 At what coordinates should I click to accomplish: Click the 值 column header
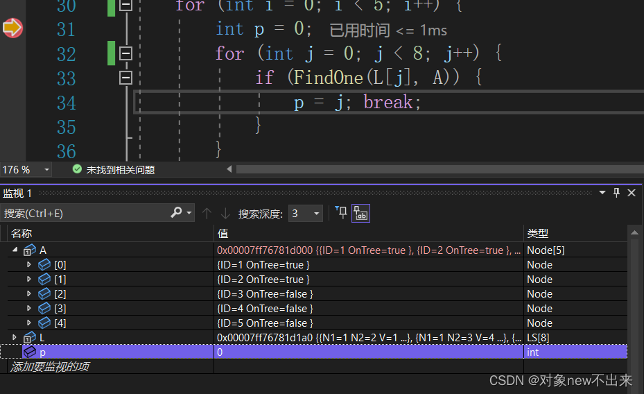click(223, 233)
